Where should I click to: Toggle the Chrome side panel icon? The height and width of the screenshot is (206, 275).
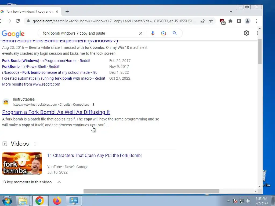click(239, 21)
